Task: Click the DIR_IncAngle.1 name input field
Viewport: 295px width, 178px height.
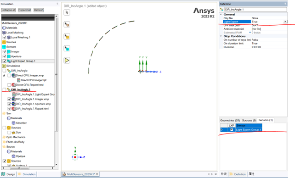Action: pyautogui.click(x=255, y=9)
